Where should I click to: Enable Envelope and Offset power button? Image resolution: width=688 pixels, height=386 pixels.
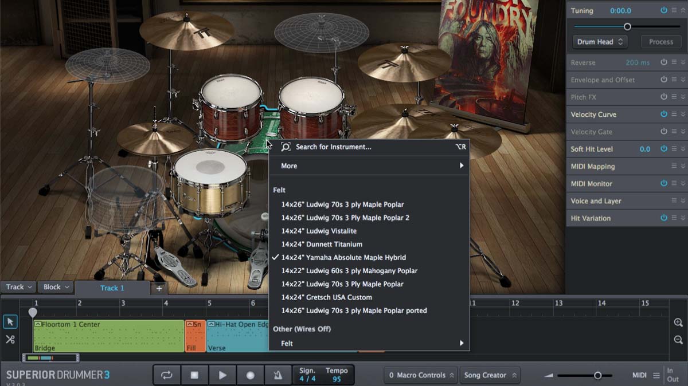tap(664, 80)
